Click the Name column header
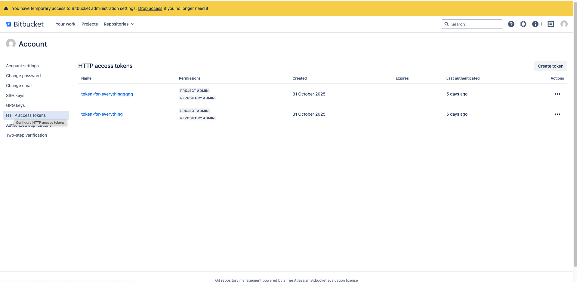The height and width of the screenshot is (282, 577). pos(86,78)
